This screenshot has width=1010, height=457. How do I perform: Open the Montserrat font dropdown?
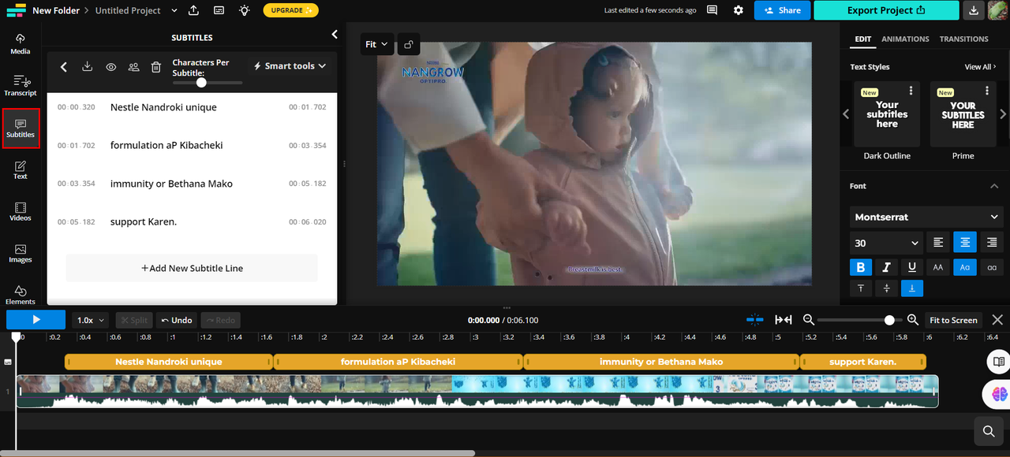pos(926,217)
